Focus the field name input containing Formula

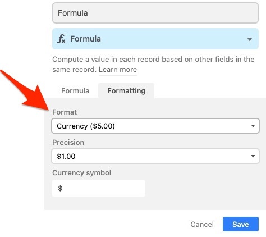click(x=155, y=13)
